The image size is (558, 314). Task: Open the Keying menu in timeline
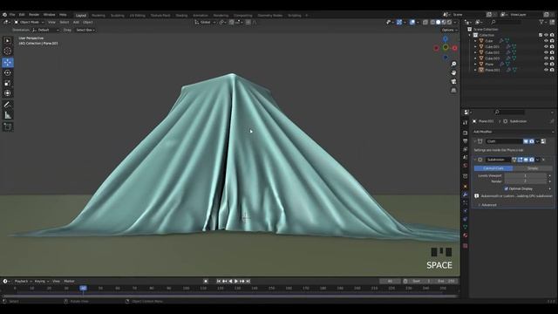[41, 281]
